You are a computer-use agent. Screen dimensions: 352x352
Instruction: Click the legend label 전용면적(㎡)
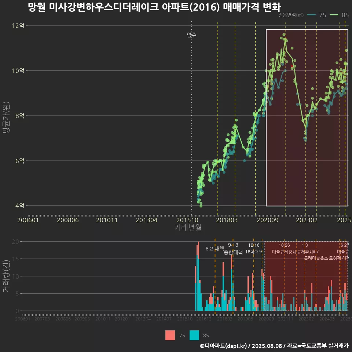(x=291, y=15)
